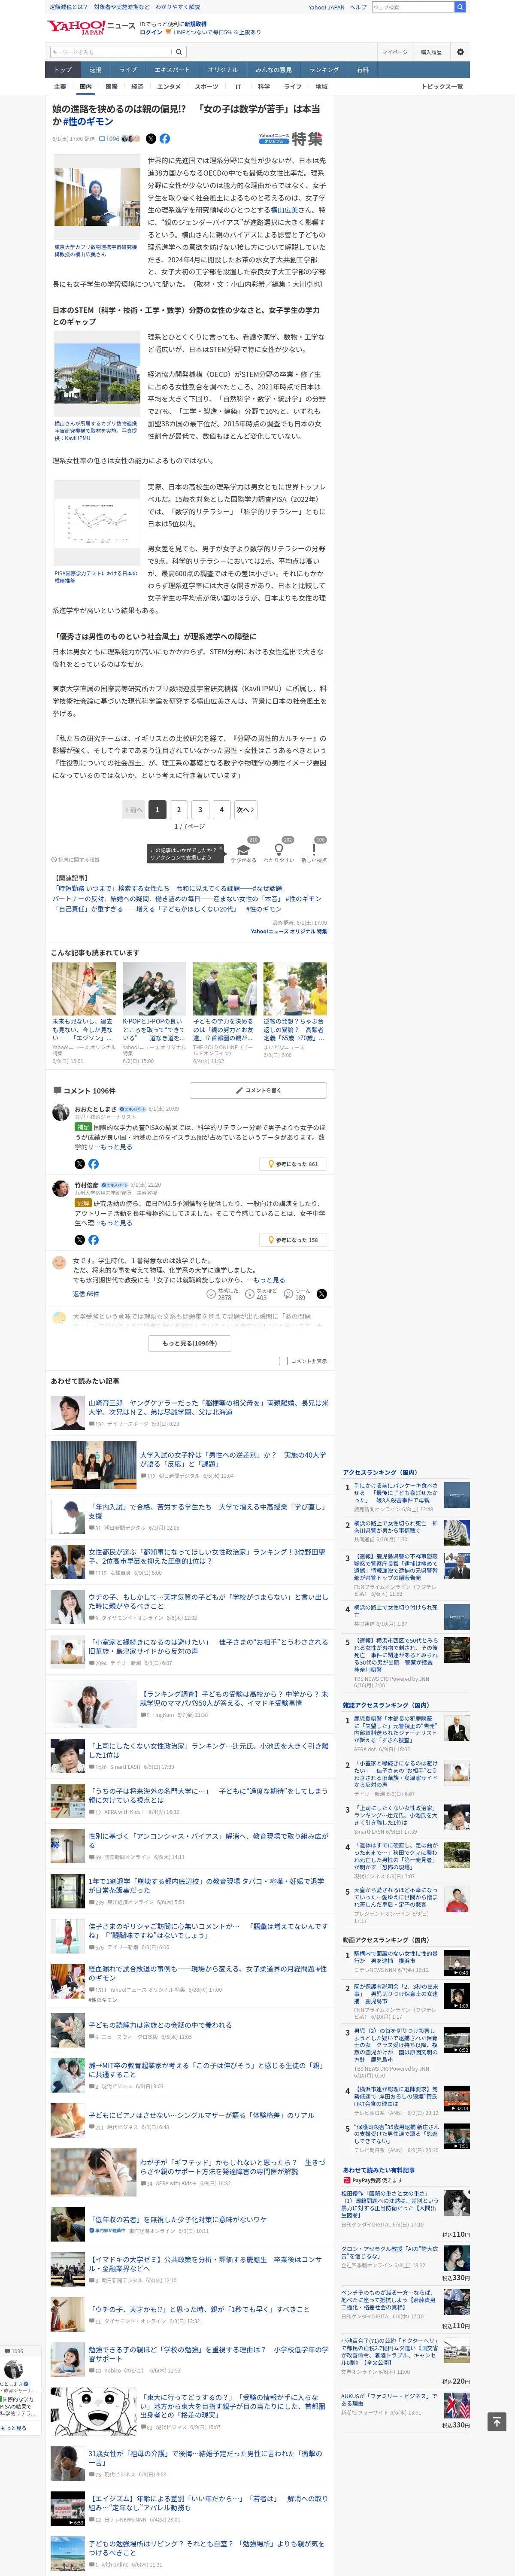Click the keyword search input field

pos(111,52)
